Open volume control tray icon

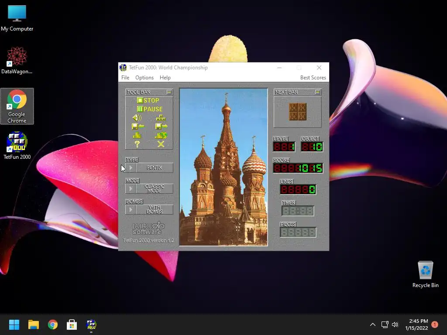(x=395, y=325)
